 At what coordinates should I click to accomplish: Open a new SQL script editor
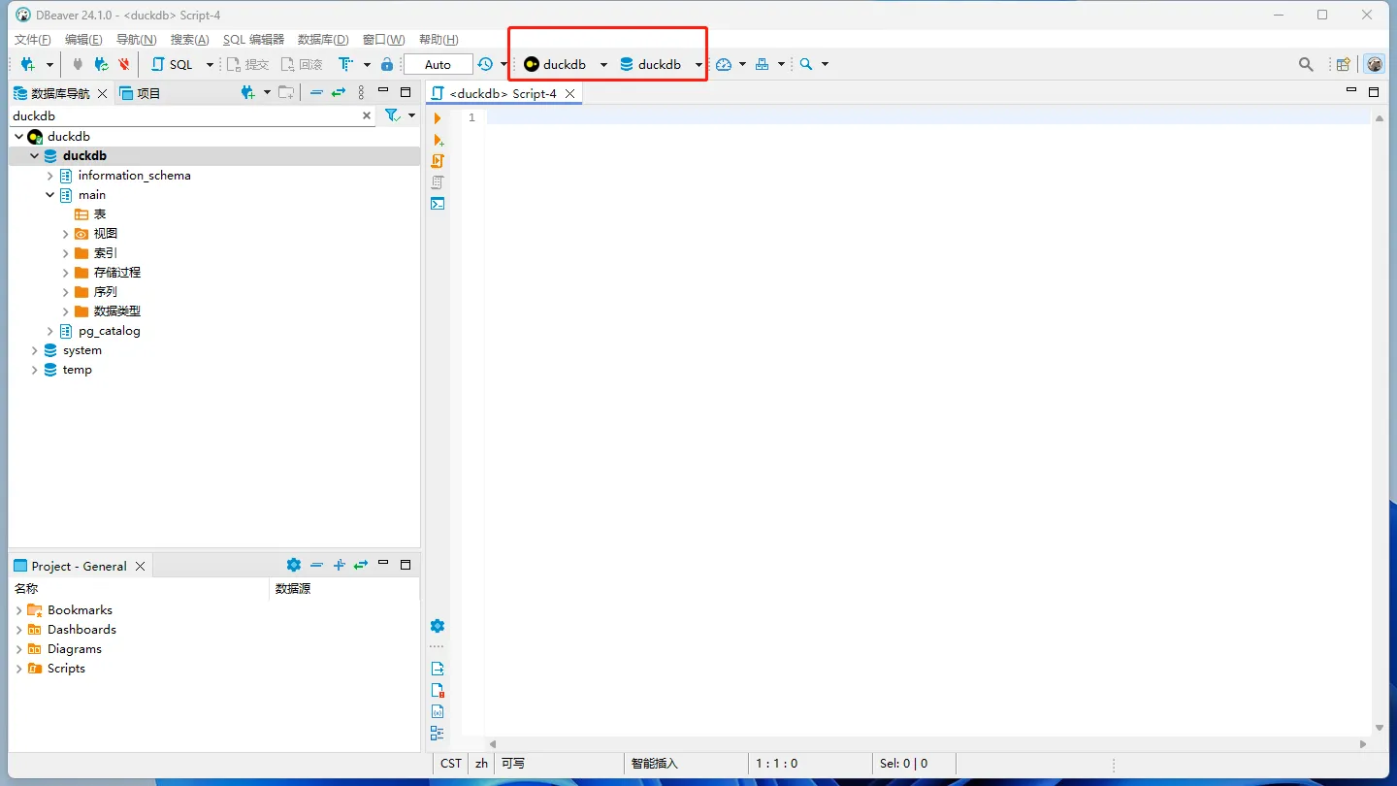click(x=172, y=64)
